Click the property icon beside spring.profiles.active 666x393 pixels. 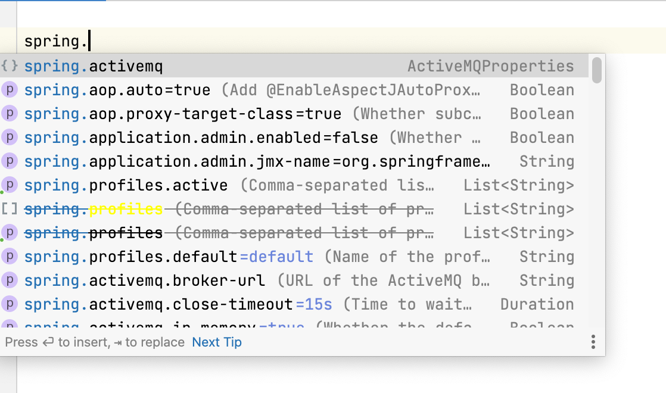[10, 185]
